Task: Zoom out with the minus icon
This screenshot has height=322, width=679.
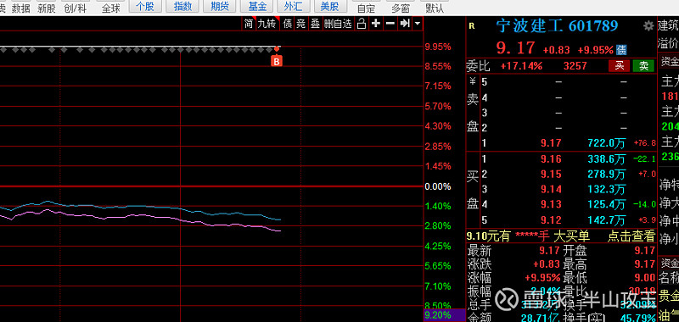Action: [x=390, y=24]
